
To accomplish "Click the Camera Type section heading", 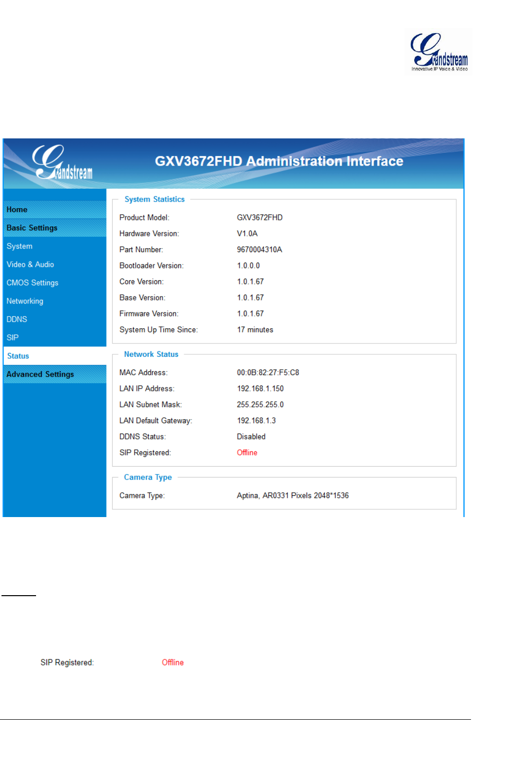I will pyautogui.click(x=148, y=478).
